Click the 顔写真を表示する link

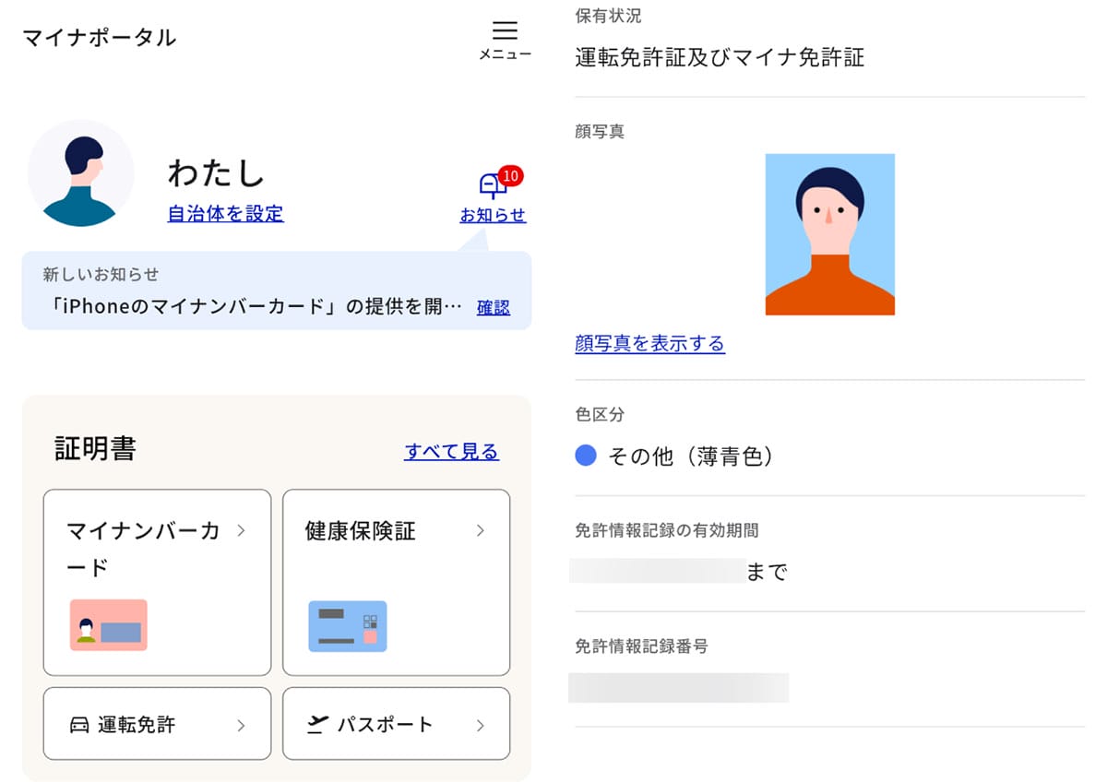click(x=649, y=344)
